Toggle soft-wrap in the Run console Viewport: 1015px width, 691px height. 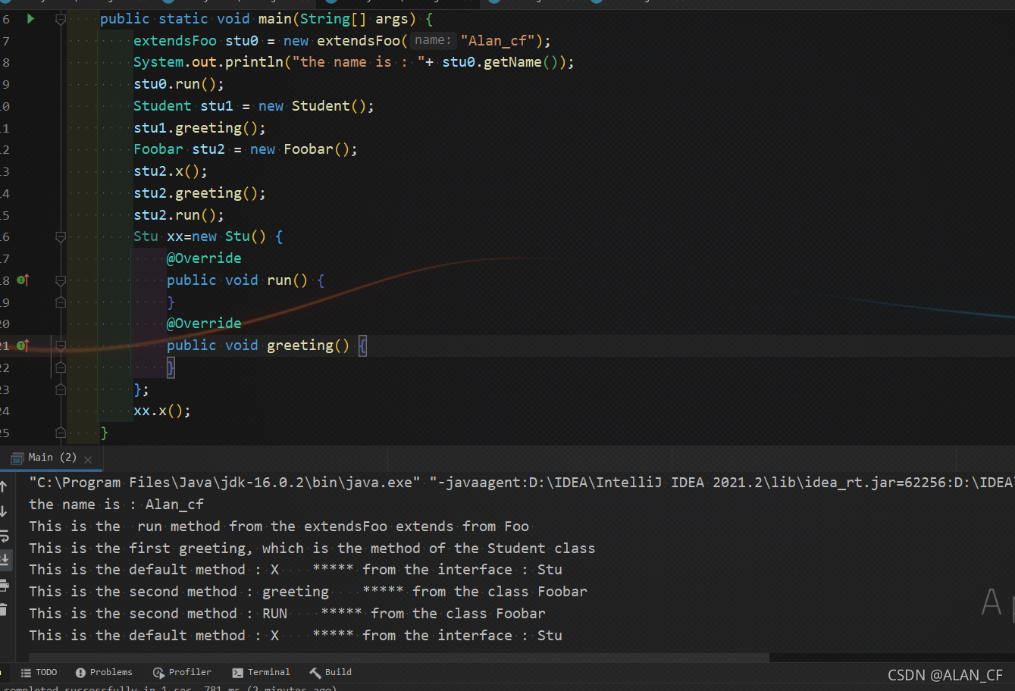point(4,536)
